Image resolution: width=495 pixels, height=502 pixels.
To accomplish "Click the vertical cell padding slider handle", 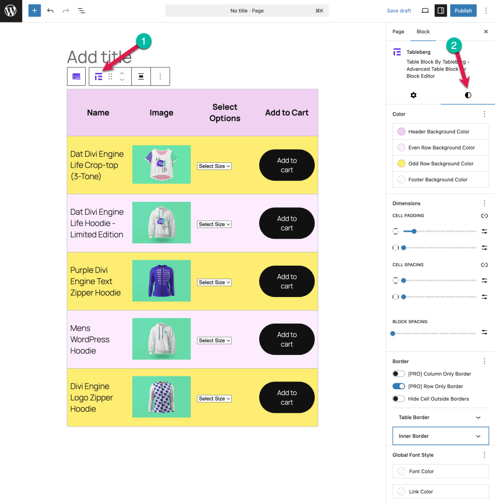I will [x=414, y=231].
